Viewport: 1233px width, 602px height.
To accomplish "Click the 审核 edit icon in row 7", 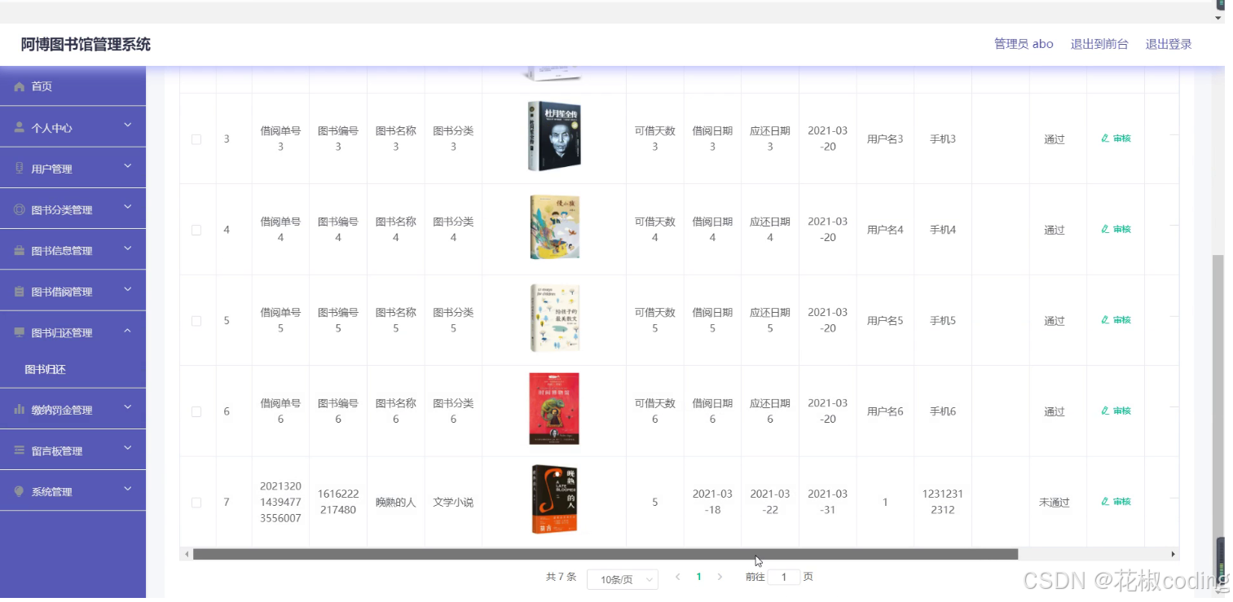I will point(1105,502).
